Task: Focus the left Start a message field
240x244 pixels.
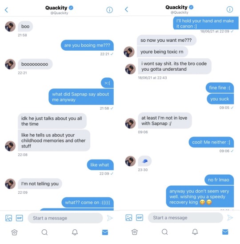Action: point(65,218)
